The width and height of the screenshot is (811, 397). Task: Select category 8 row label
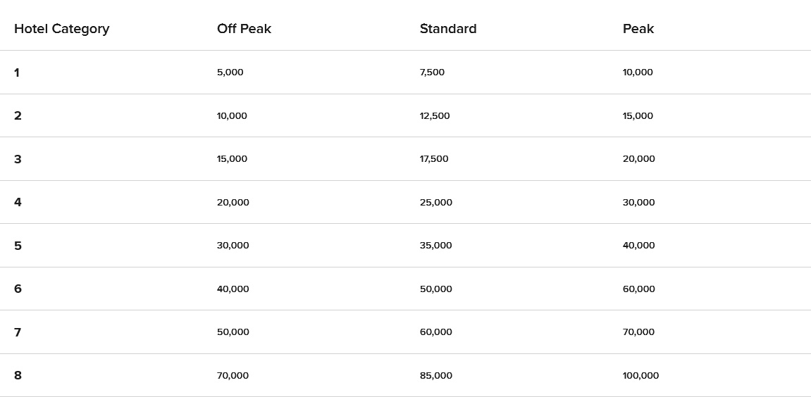[18, 375]
